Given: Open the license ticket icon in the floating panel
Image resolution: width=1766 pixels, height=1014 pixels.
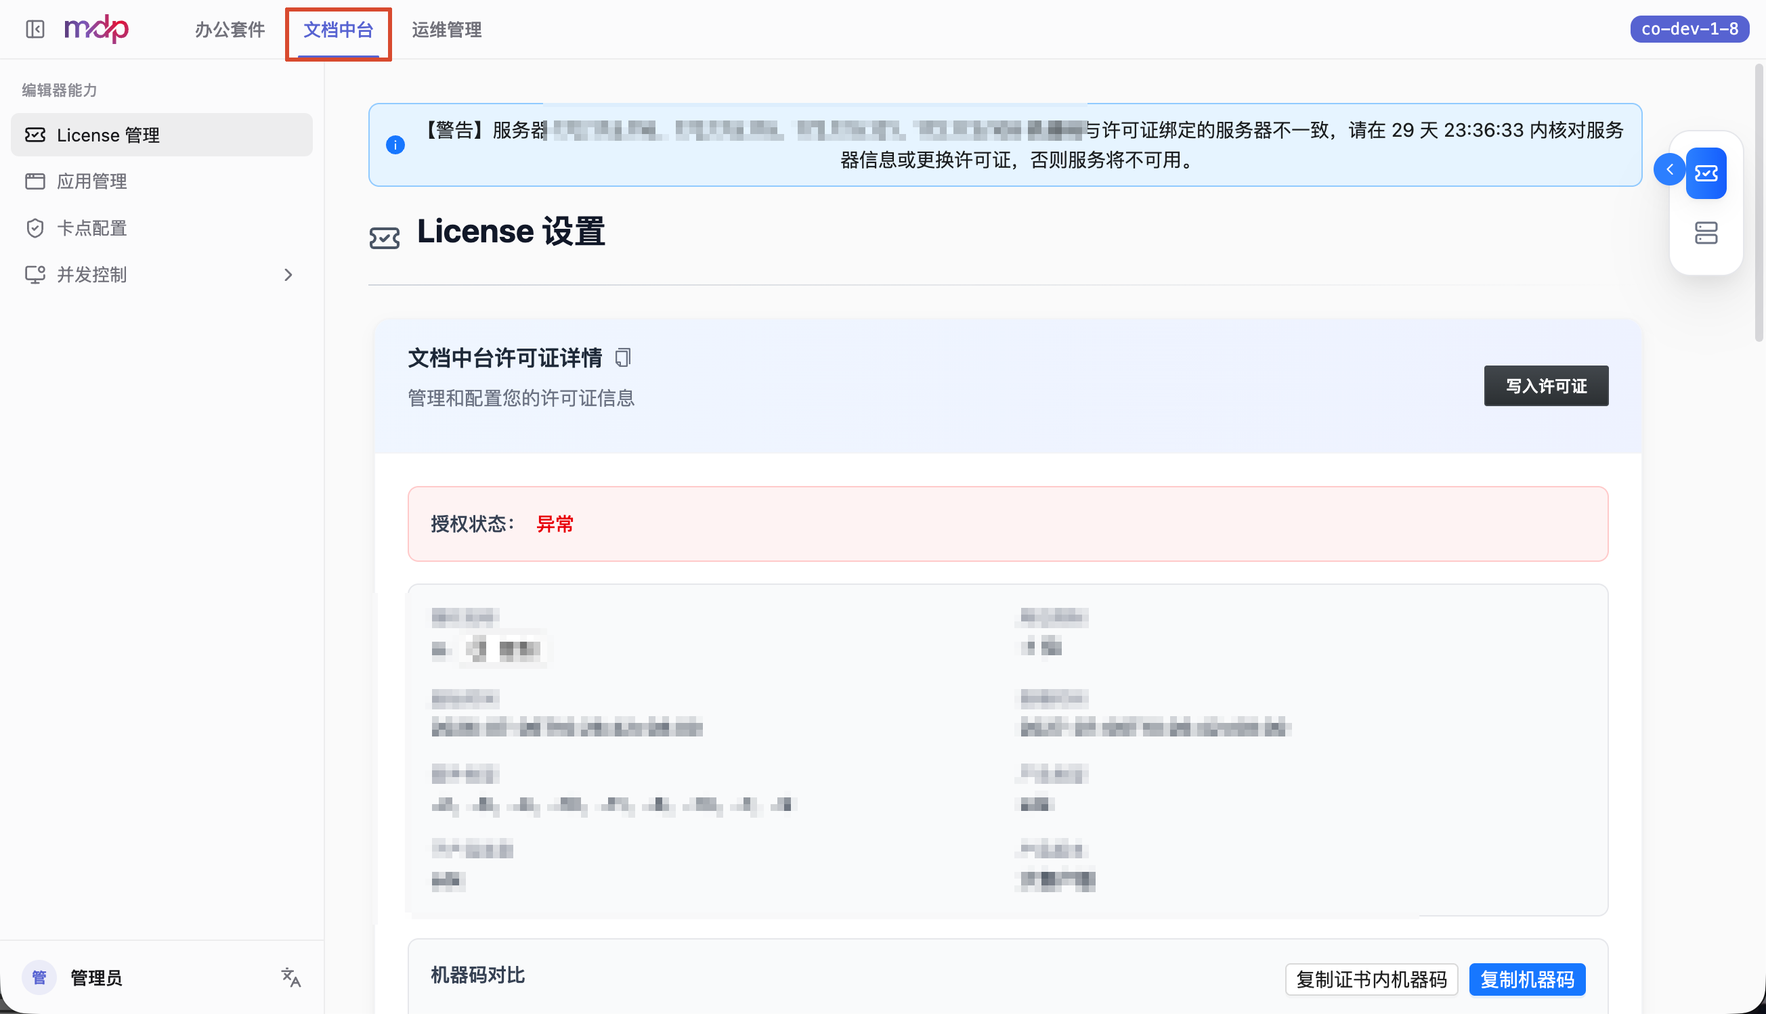Looking at the screenshot, I should [x=1706, y=173].
